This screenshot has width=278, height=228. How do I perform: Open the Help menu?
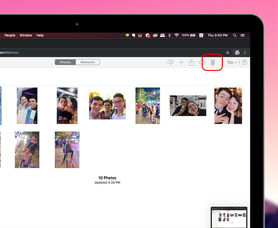40,35
